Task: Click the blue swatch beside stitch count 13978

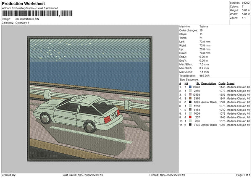Action: tap(190, 87)
